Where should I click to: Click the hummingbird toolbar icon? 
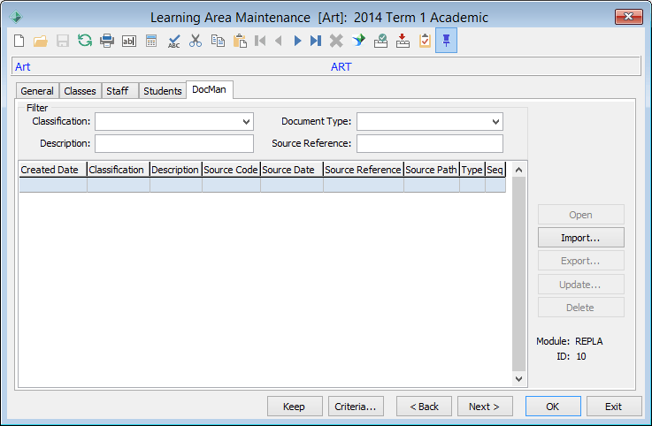pyautogui.click(x=358, y=41)
